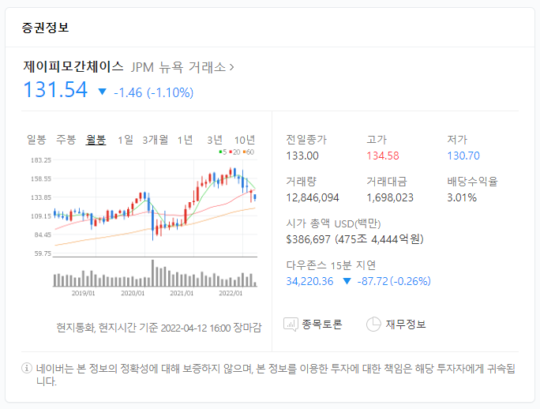540x409 pixels.
Task: Select the 월봉 chart tab
Action: point(96,140)
